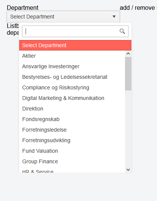Image resolution: width=157 pixels, height=201 pixels.
Task: Click the add / remove link
Action: point(137,8)
